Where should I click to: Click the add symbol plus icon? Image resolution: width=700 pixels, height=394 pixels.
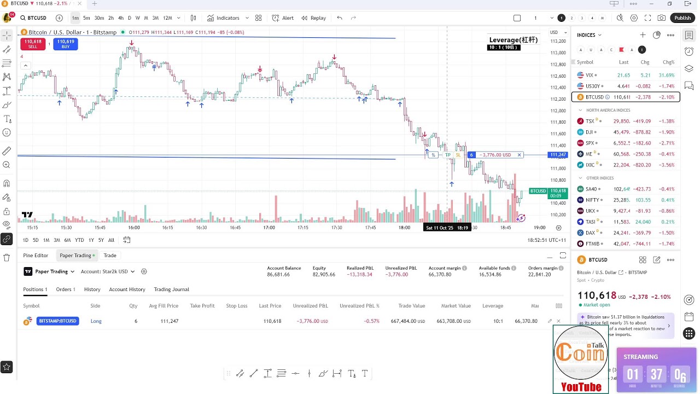click(59, 18)
